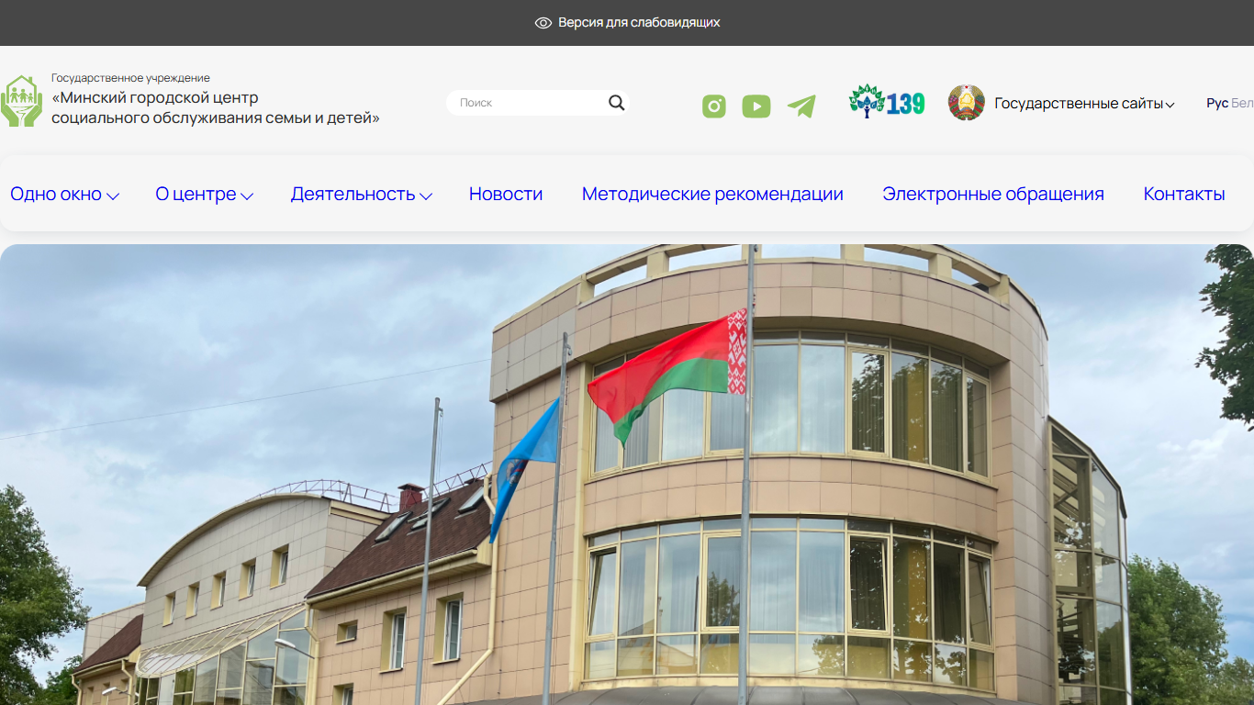Open the YouTube channel icon
Viewport: 1254px width, 705px height.
756,106
